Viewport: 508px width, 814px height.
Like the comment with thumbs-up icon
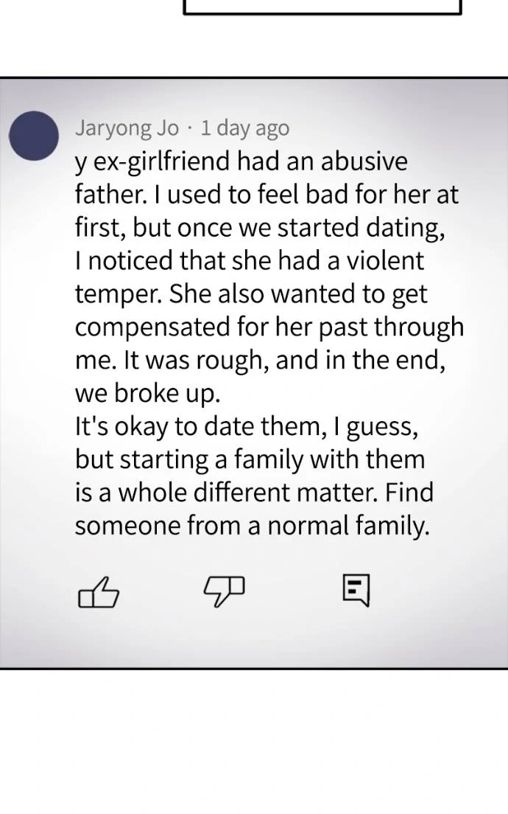(98, 591)
